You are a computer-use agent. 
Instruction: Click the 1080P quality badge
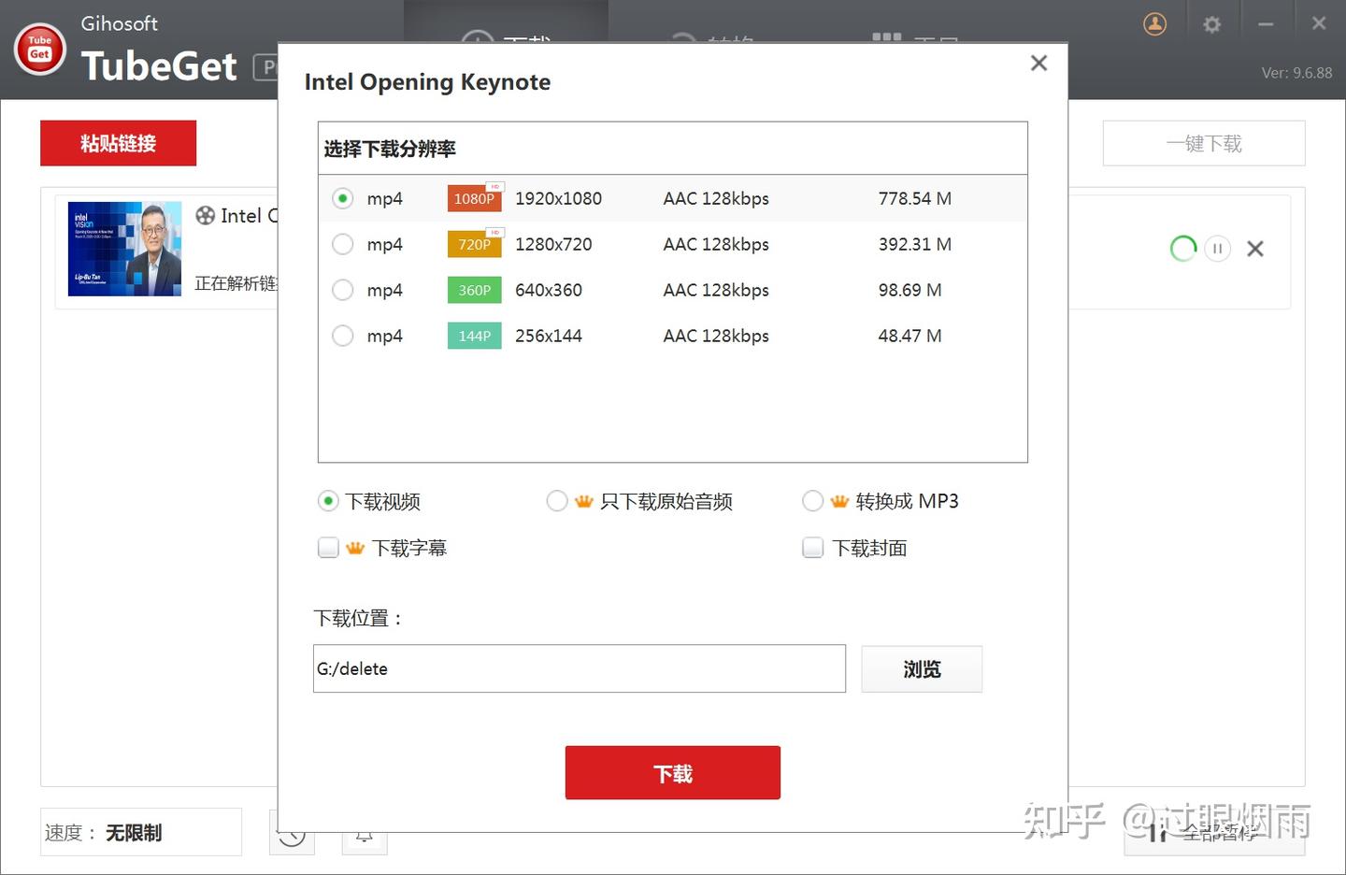click(475, 198)
